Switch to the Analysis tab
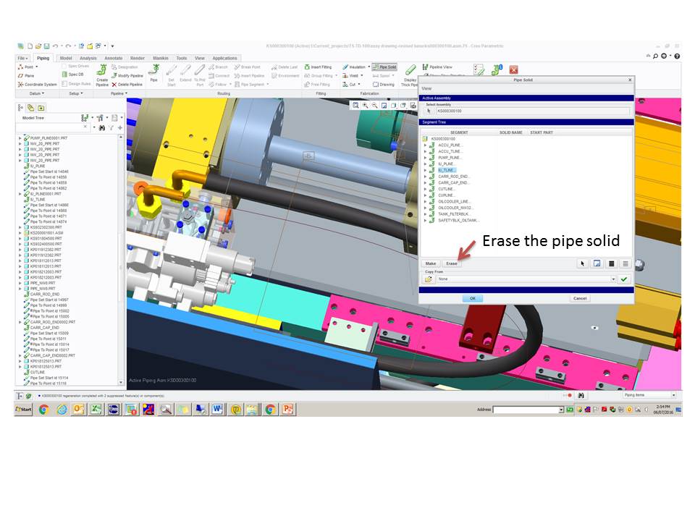 coord(88,58)
